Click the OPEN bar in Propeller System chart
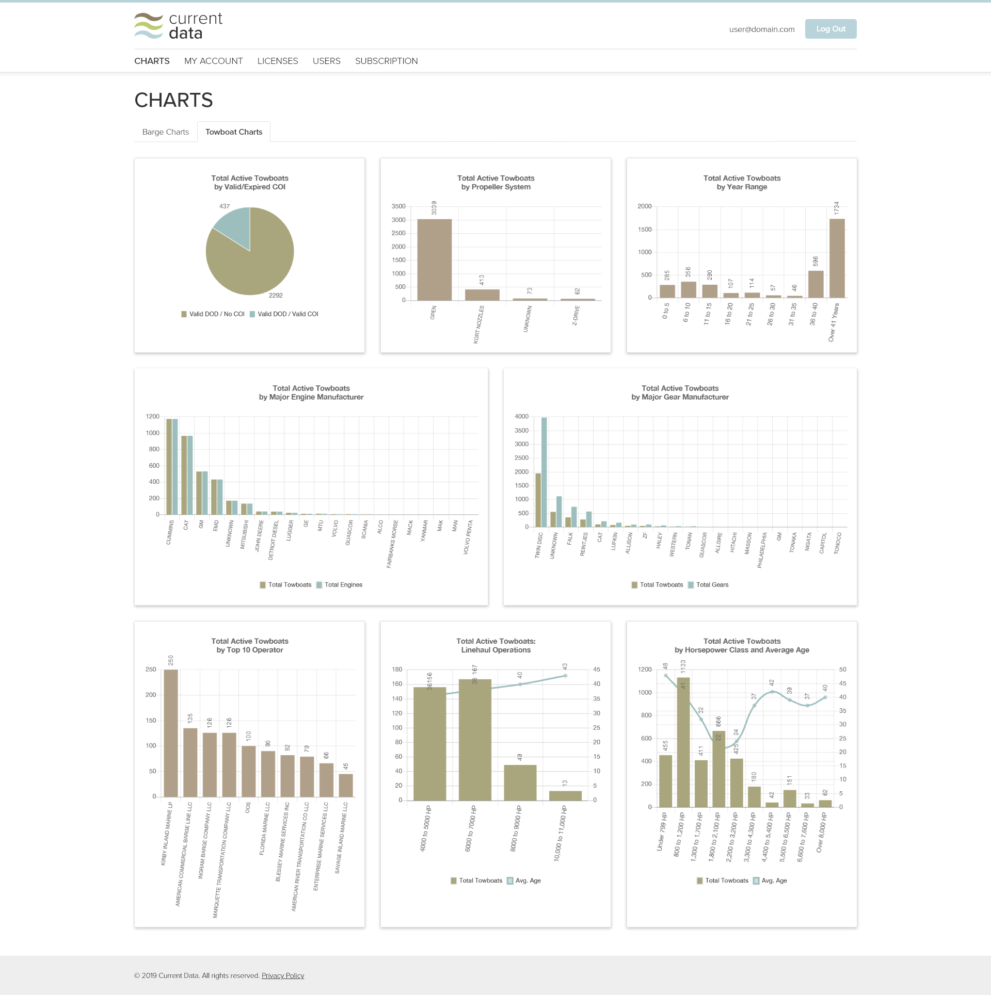This screenshot has width=991, height=995. [435, 259]
